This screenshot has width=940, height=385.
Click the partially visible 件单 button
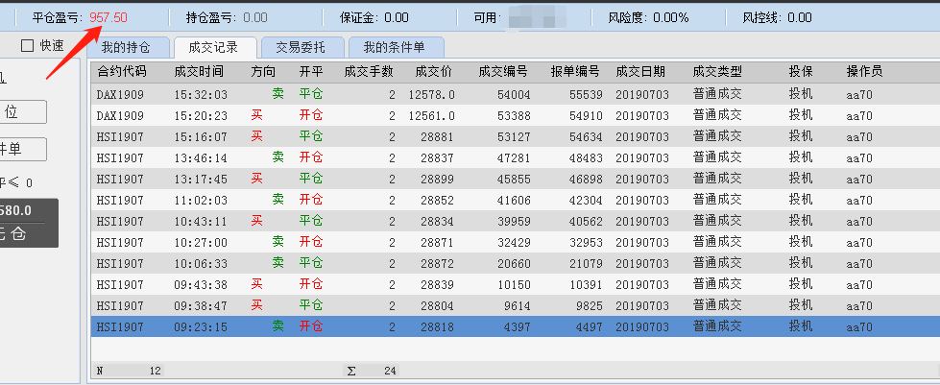[x=23, y=150]
